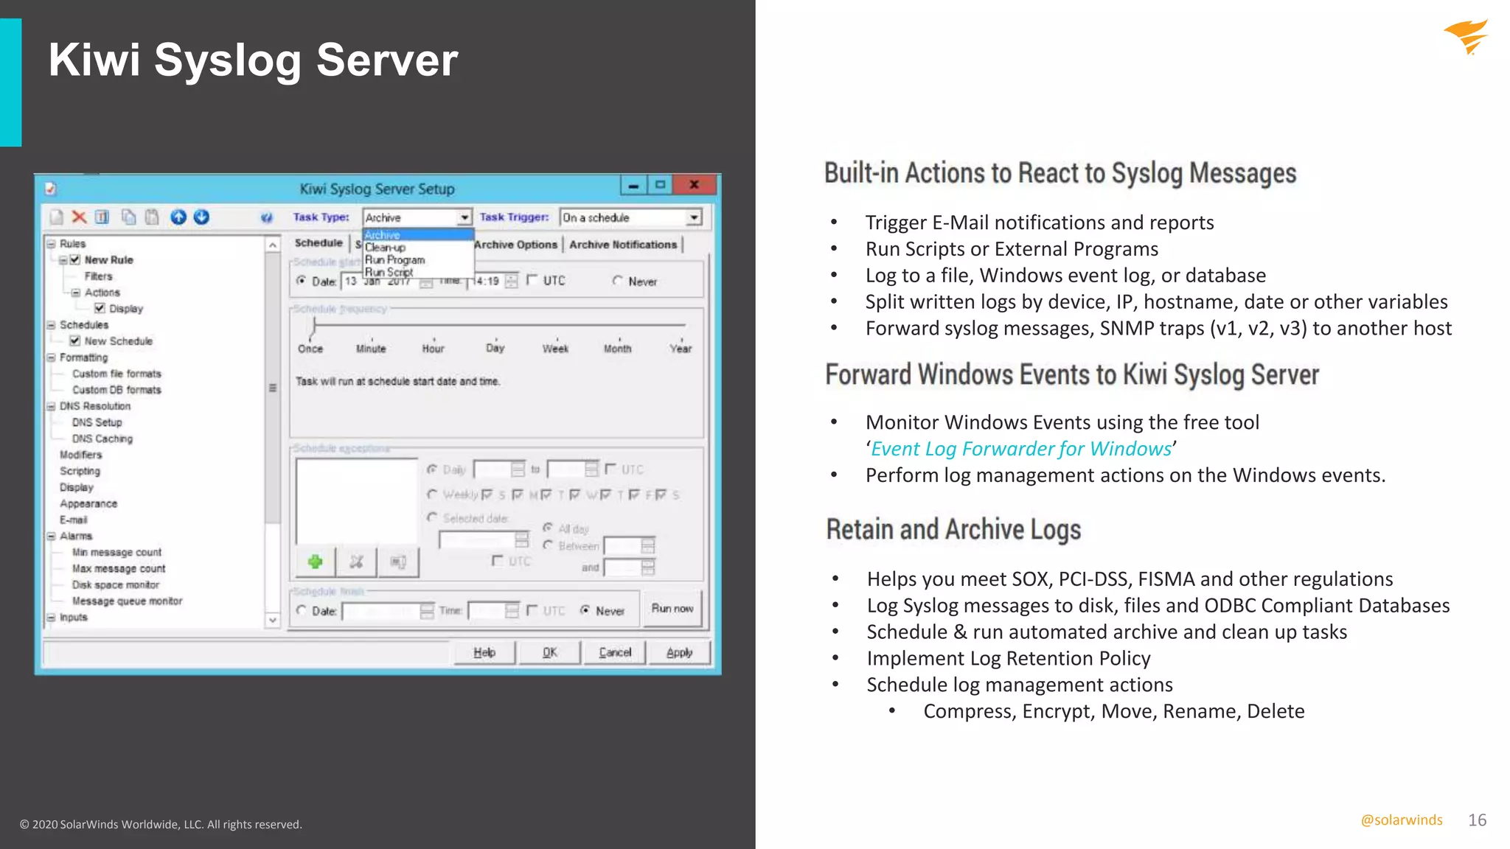
Task: Click Kiwi Syslog Server Setup title icon
Action: point(51,189)
